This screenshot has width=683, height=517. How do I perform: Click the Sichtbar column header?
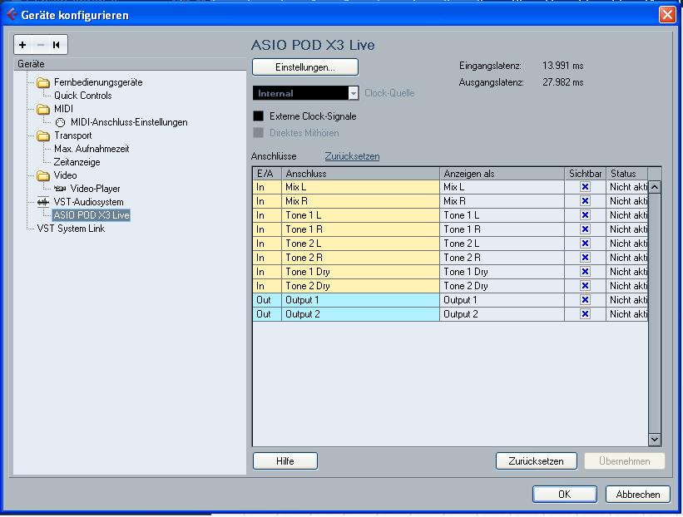point(585,173)
